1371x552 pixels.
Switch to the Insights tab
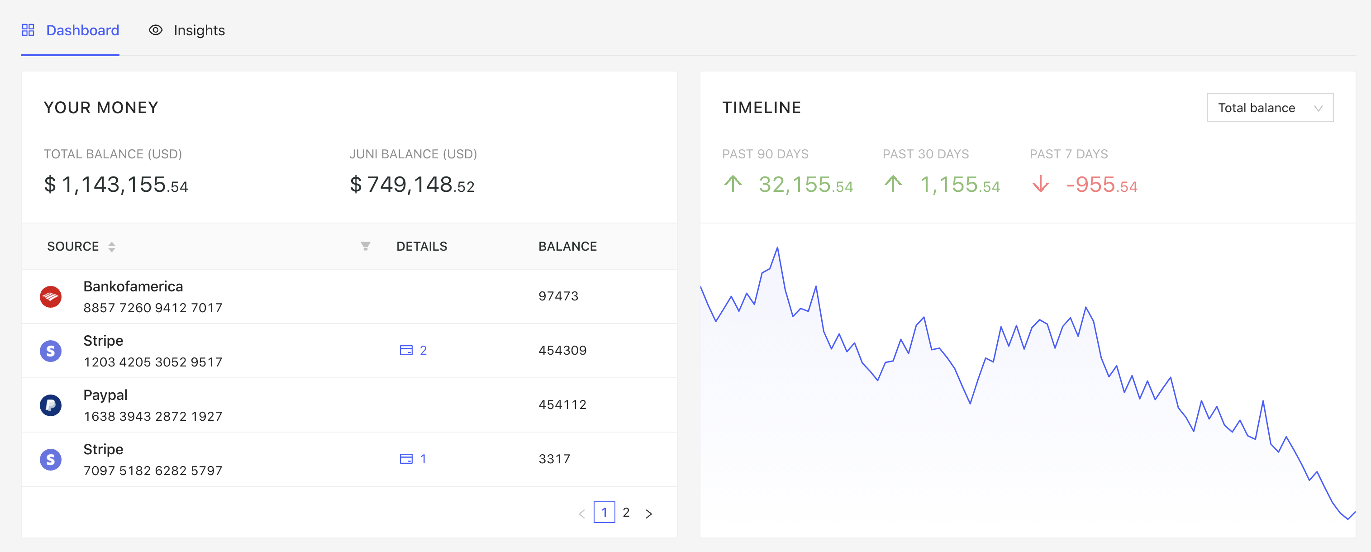point(186,30)
